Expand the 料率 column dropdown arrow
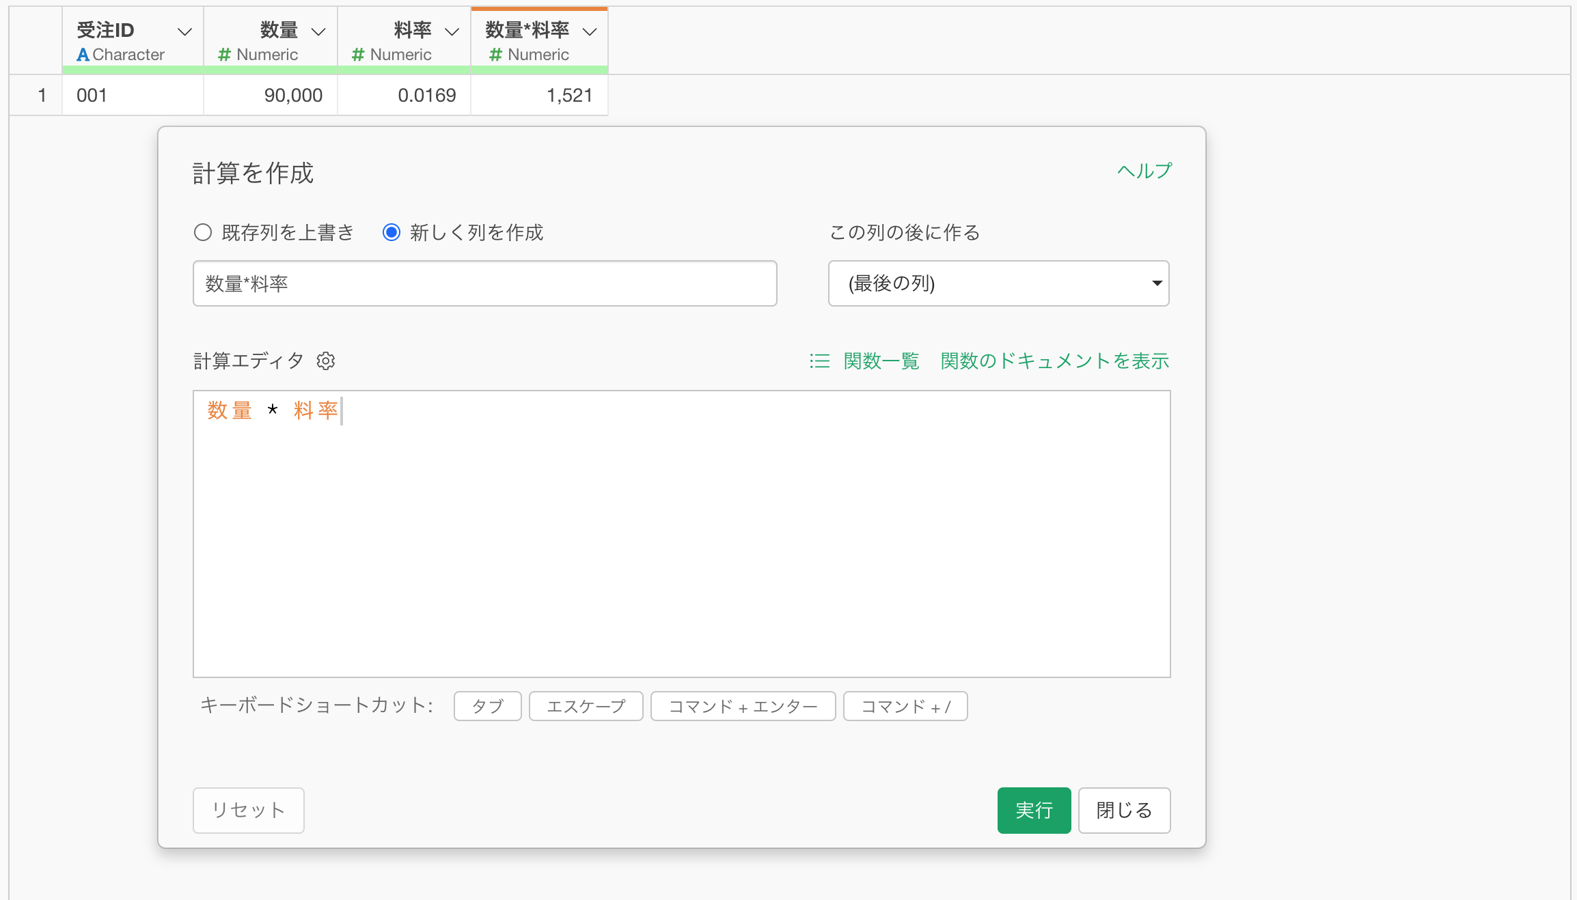 click(452, 31)
